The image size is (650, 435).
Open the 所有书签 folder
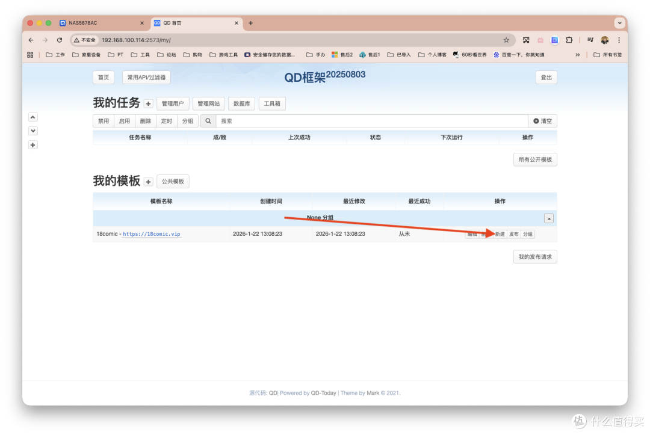608,55
